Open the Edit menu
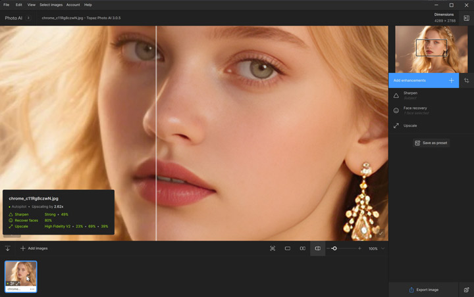 (x=18, y=5)
